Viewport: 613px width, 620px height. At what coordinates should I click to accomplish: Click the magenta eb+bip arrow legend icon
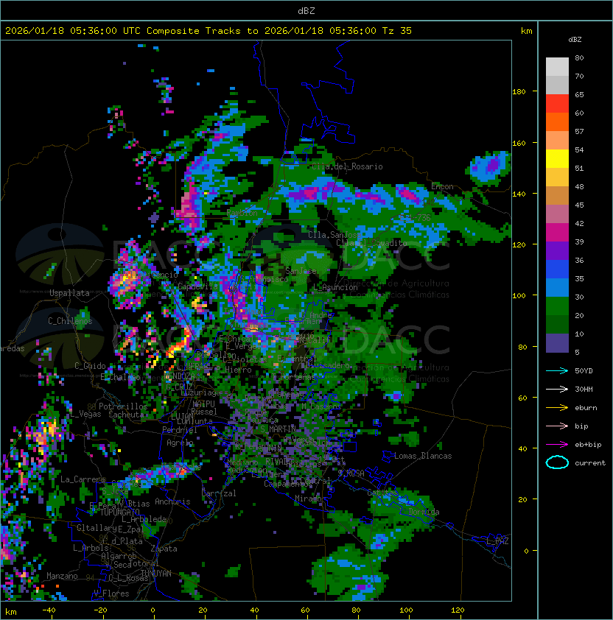[557, 445]
